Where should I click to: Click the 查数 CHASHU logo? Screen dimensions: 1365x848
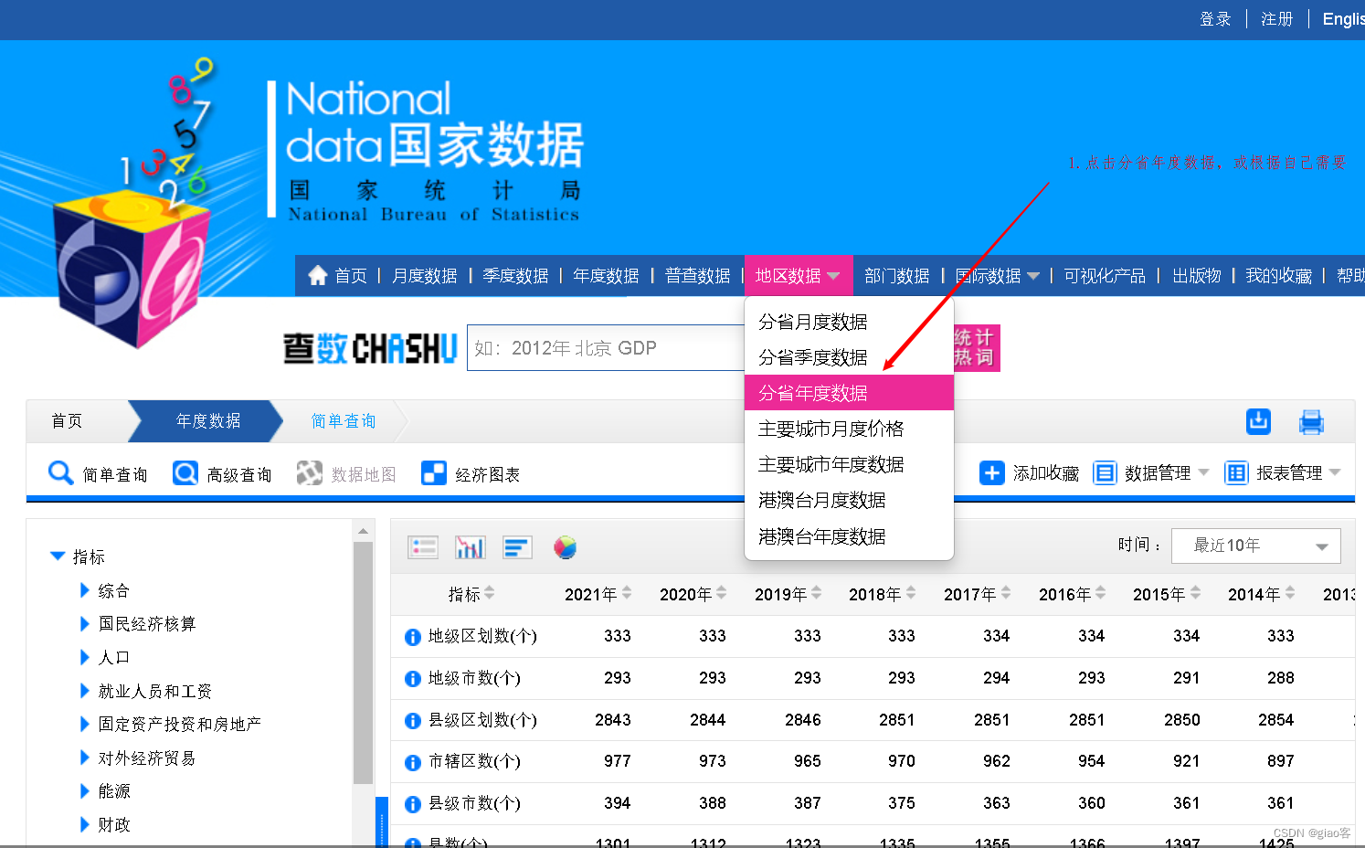pyautogui.click(x=370, y=348)
